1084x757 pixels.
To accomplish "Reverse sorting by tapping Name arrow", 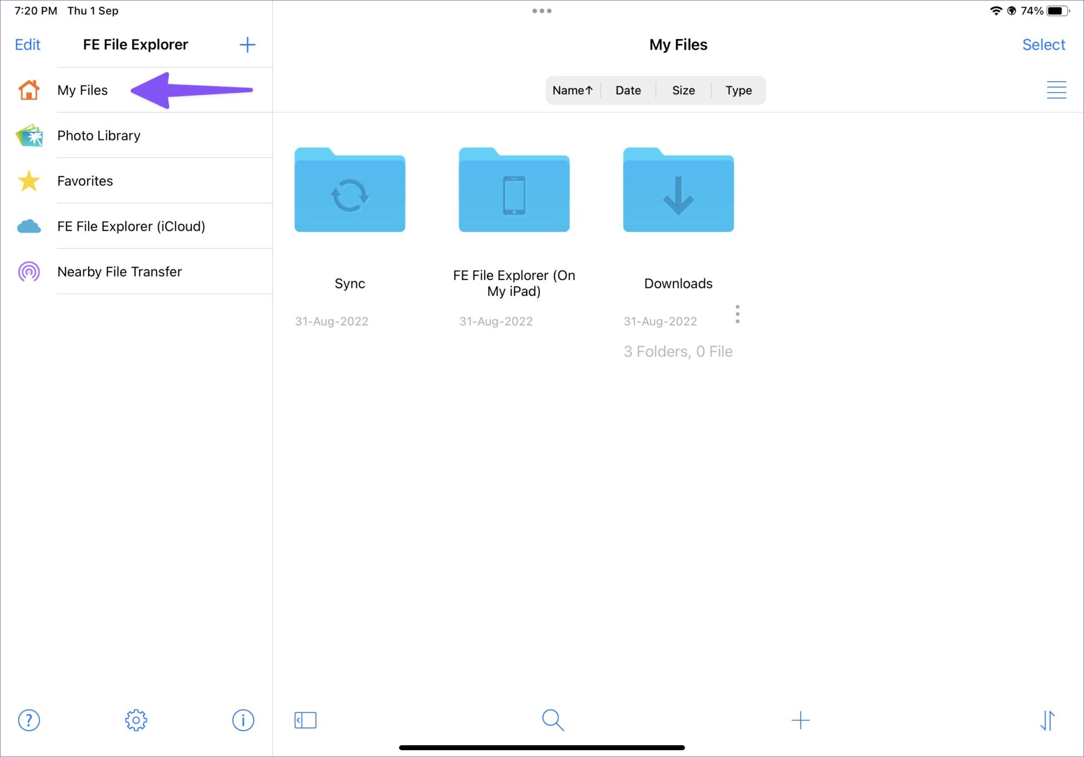I will (x=572, y=90).
